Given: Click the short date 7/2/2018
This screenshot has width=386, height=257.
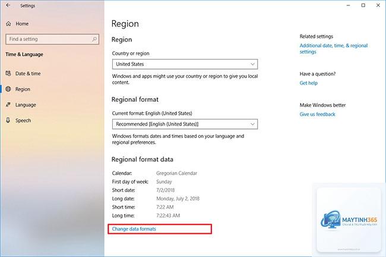Looking at the screenshot, I should 166,190.
